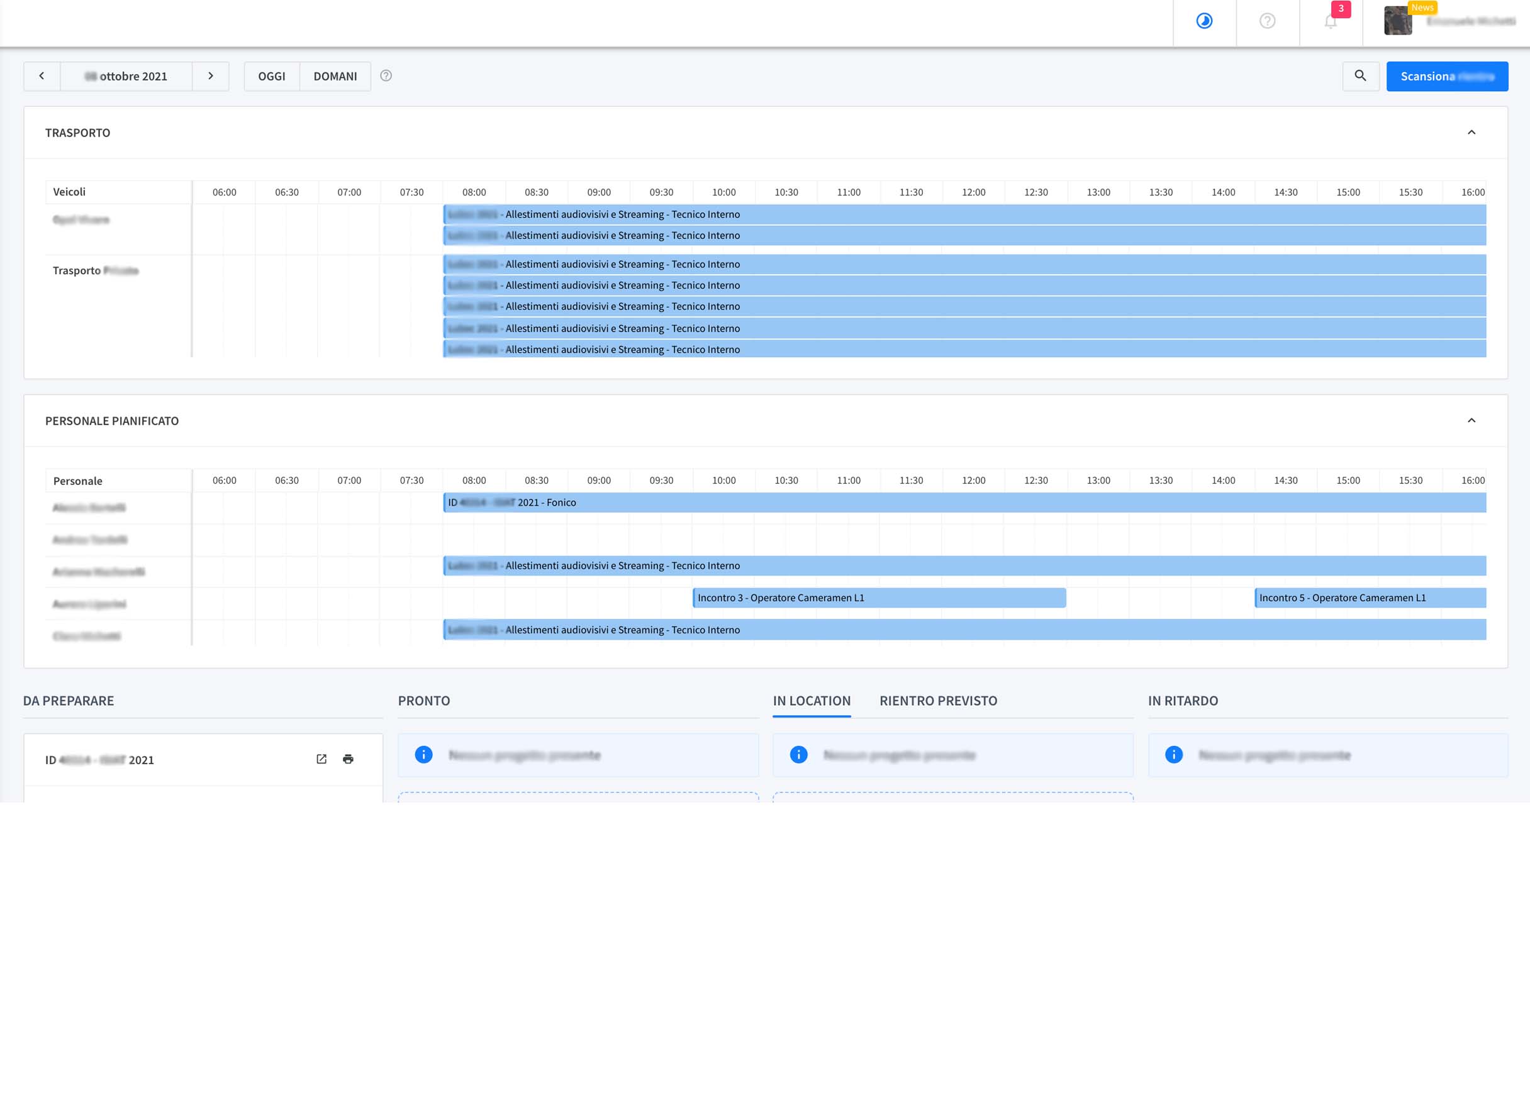Collapse the PERSONALE PIANIFICATO section

coord(1471,420)
